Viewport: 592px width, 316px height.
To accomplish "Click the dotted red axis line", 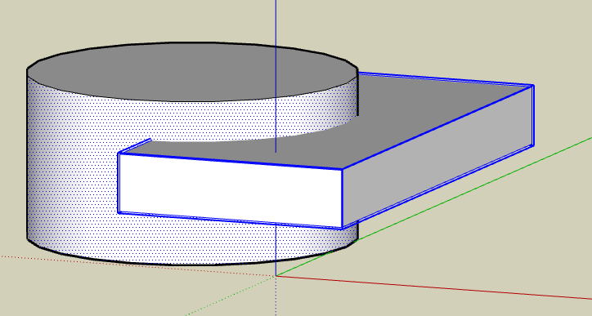I will [x=136, y=266].
